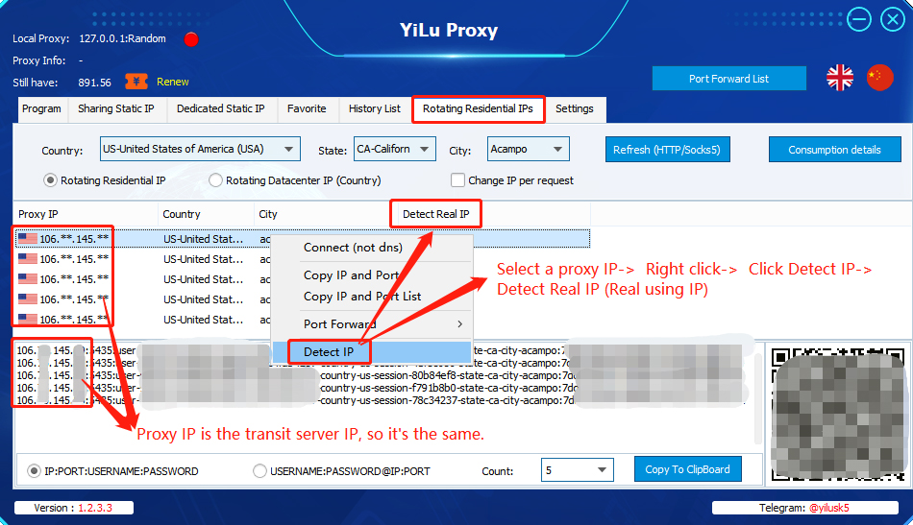This screenshot has width=913, height=525.
Task: Click the proxy line with session-f791b8b0
Action: [x=382, y=388]
